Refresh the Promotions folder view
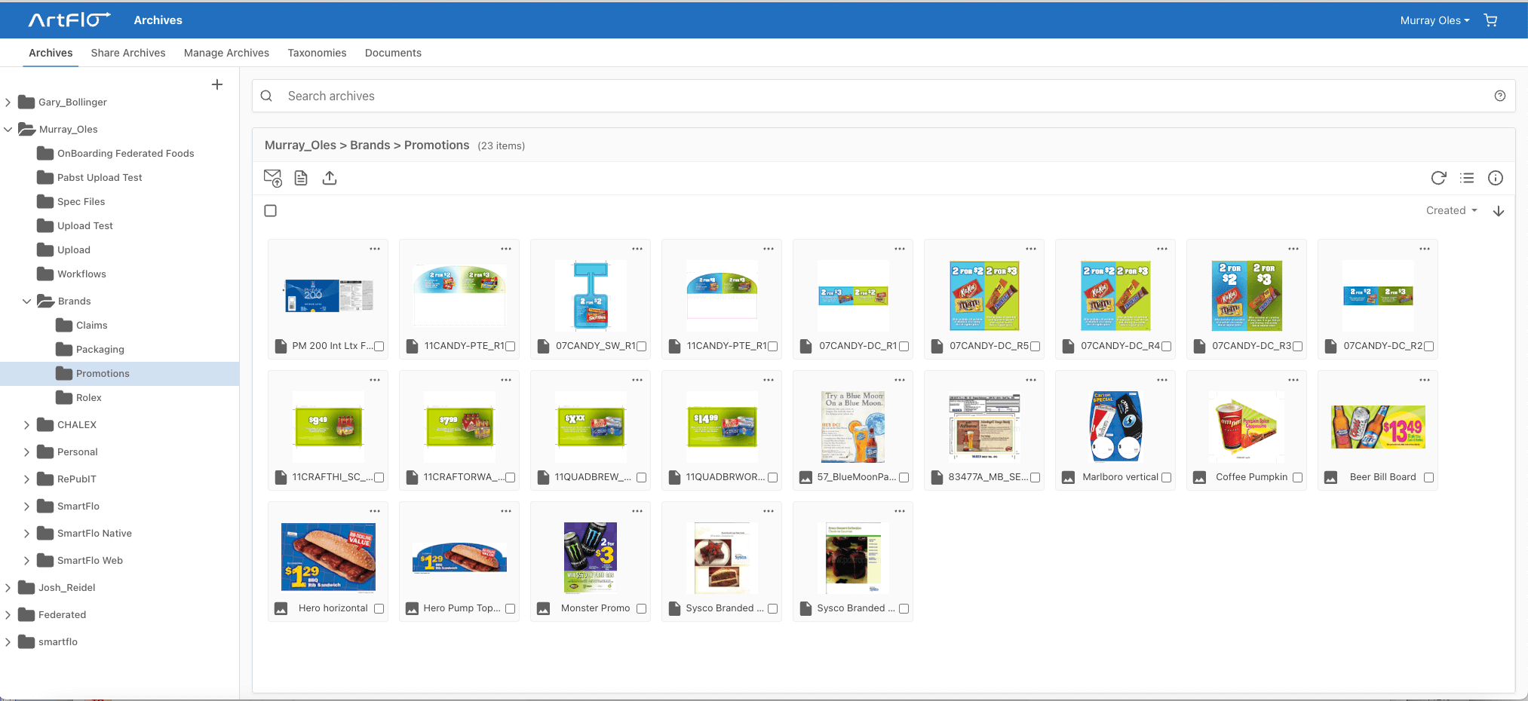Screen dimensions: 1528x701 coord(1438,178)
